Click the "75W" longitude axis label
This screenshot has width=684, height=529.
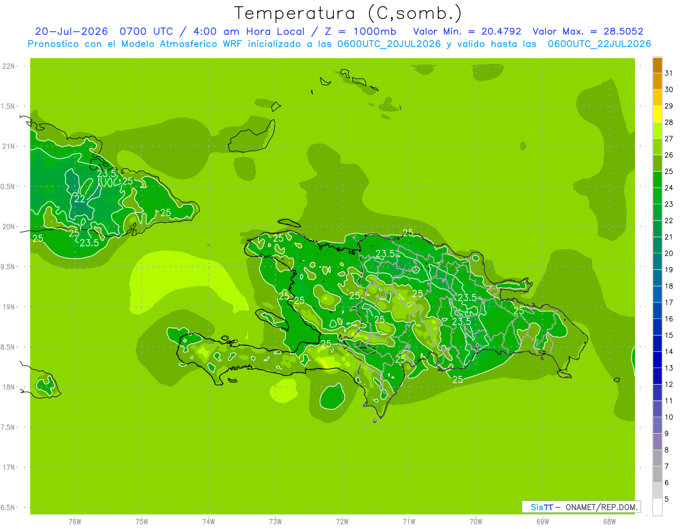141,522
